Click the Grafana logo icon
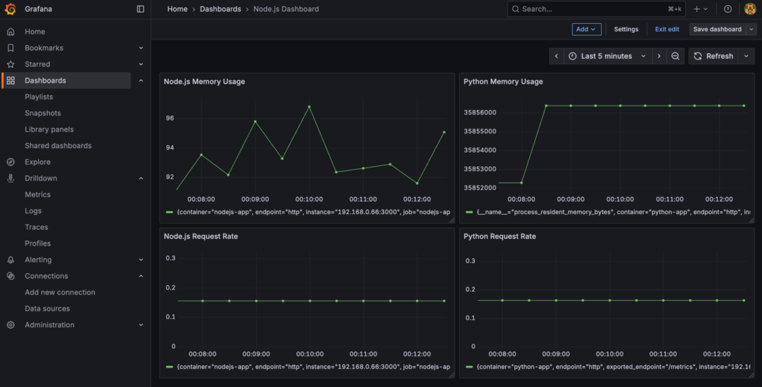 tap(10, 9)
